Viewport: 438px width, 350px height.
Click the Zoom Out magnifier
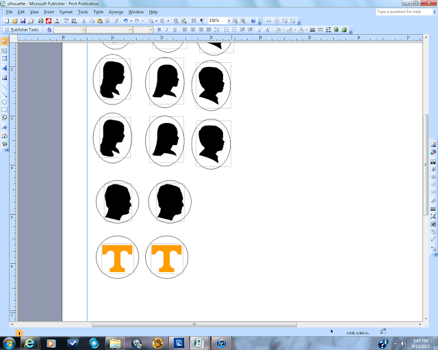tap(235, 21)
